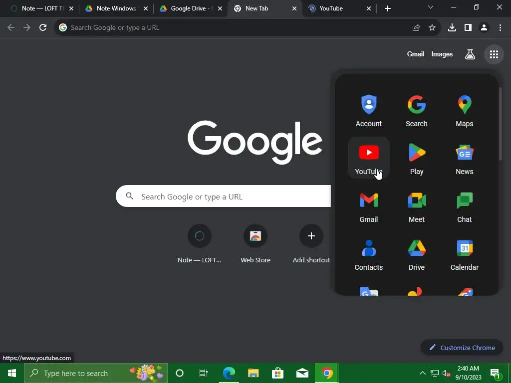Launch Google Meet from the apps panel

pyautogui.click(x=417, y=206)
